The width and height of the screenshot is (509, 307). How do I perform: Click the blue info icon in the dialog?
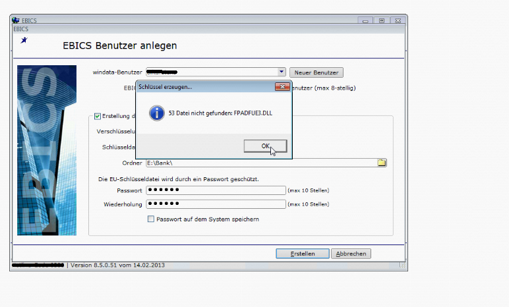click(x=157, y=113)
